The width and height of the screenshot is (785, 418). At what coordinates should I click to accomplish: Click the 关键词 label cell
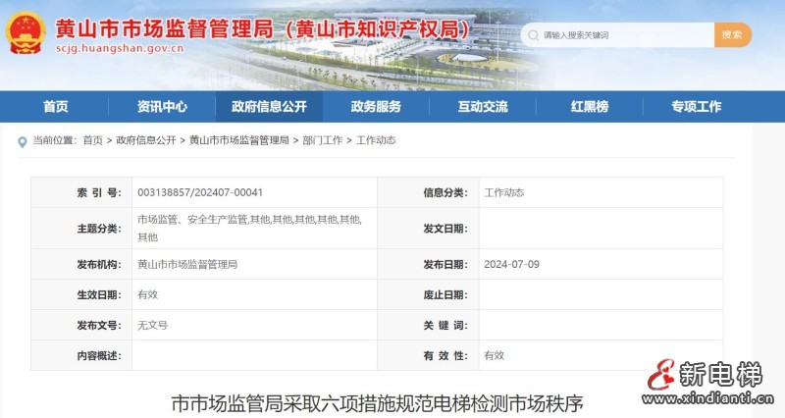429,326
